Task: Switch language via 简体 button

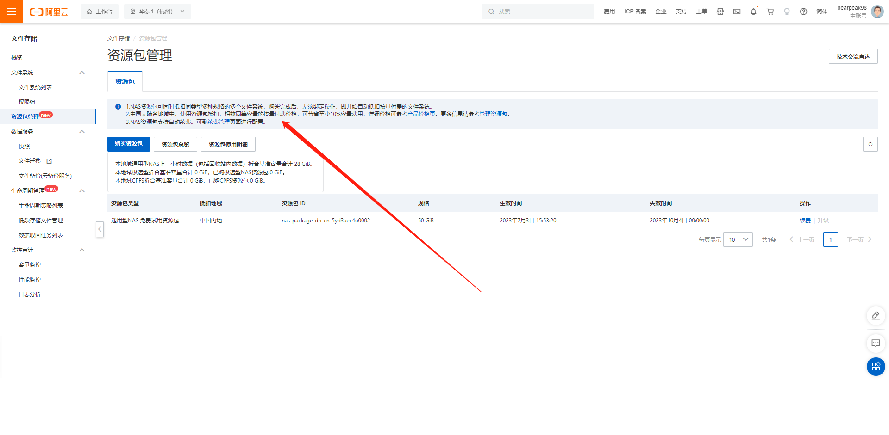Action: click(x=822, y=12)
